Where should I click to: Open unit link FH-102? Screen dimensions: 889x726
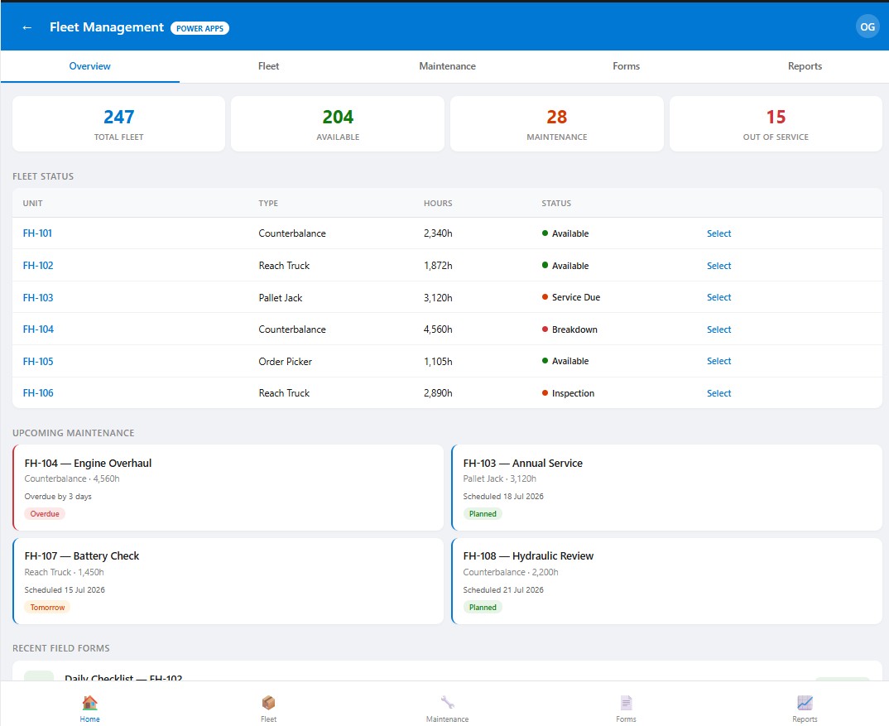(38, 266)
